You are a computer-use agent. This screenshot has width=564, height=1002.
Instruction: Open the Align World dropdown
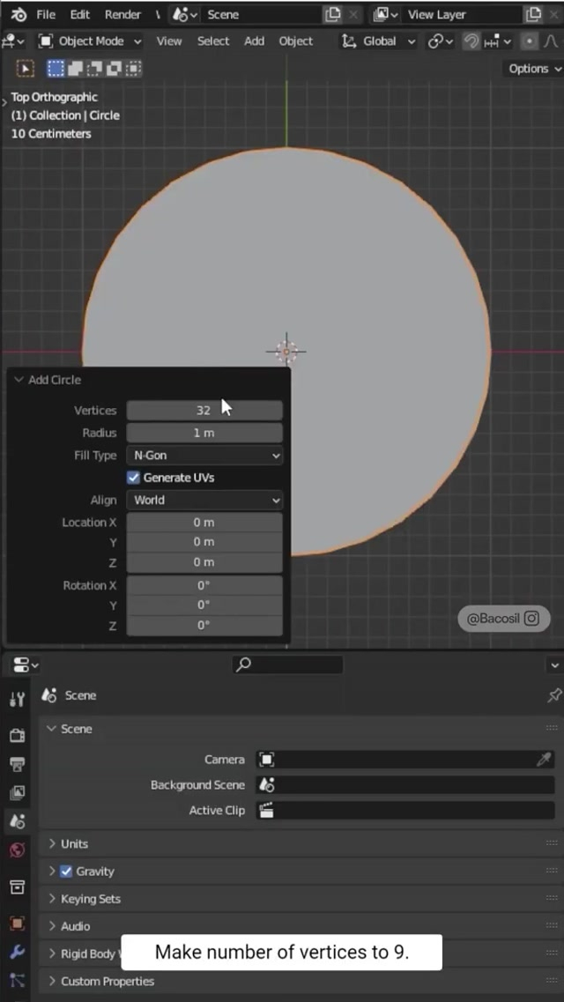pyautogui.click(x=204, y=501)
